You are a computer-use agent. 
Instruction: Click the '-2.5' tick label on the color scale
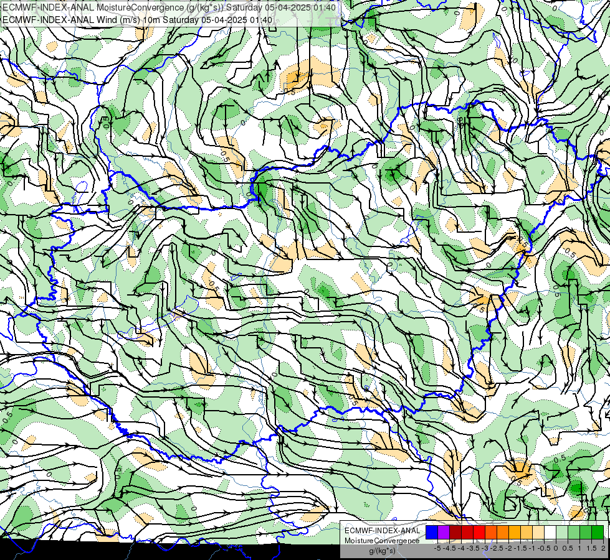pos(496,548)
